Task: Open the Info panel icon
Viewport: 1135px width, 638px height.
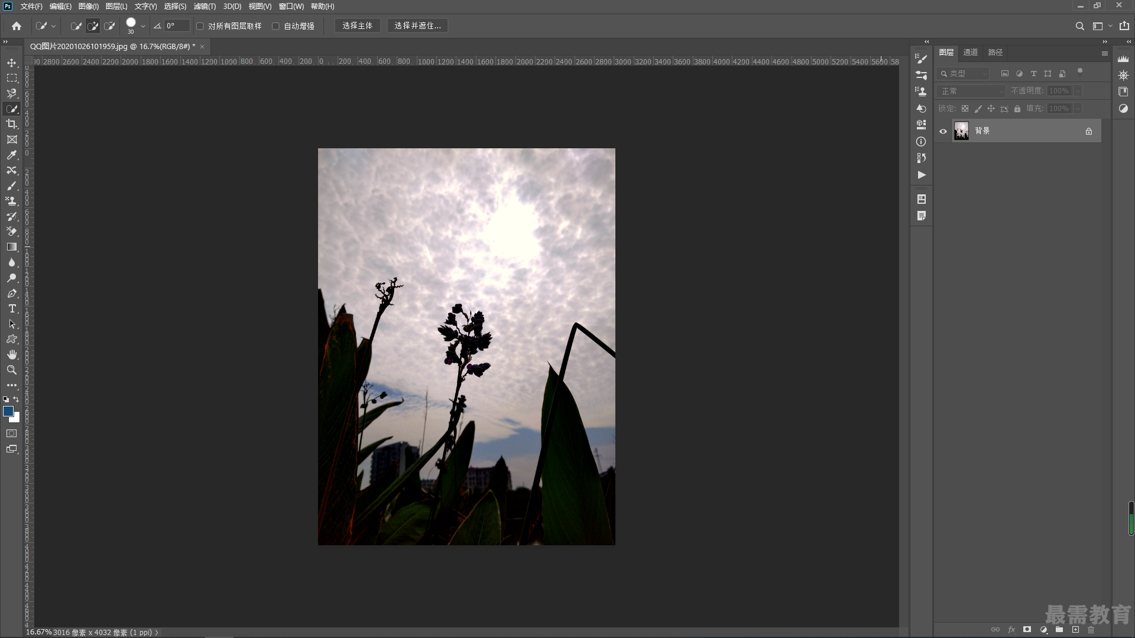Action: pos(921,142)
